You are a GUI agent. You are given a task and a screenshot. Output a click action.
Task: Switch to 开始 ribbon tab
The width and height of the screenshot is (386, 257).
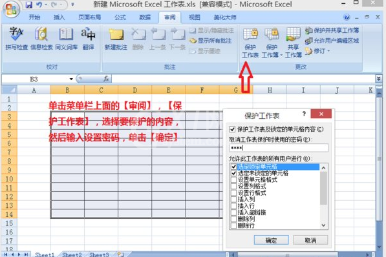[34, 17]
